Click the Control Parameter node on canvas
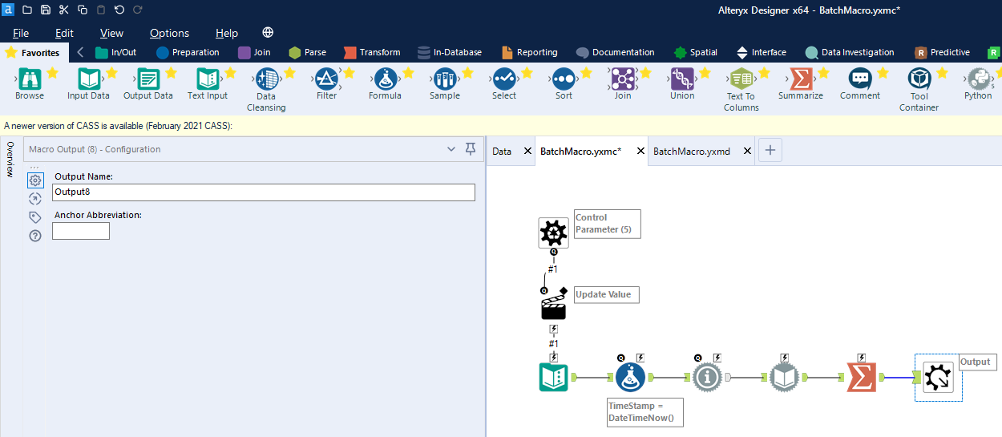The image size is (1002, 437). [553, 233]
